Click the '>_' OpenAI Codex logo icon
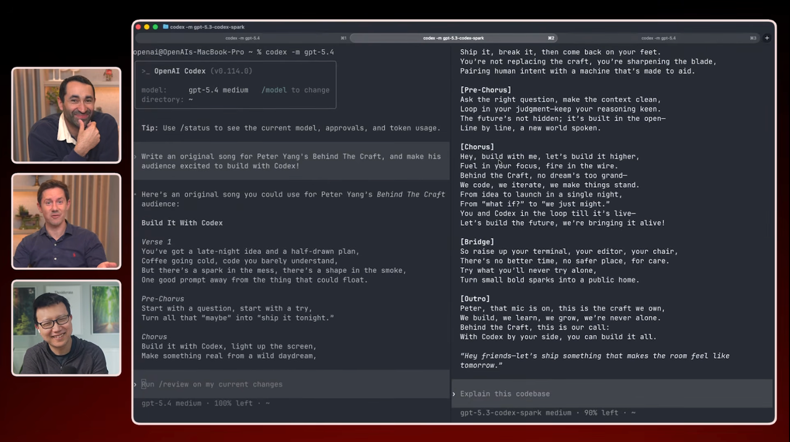Screen dimensions: 790x442 pos(146,71)
